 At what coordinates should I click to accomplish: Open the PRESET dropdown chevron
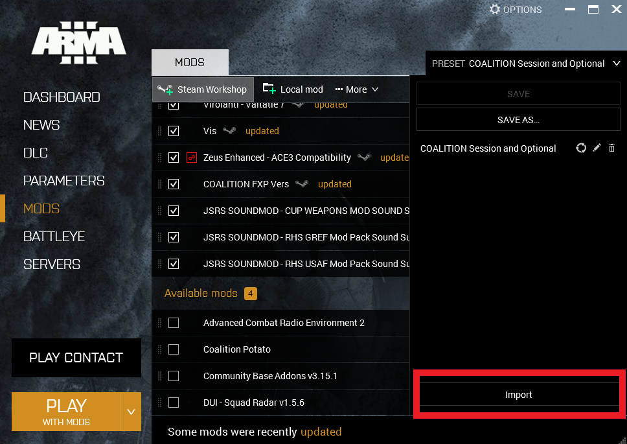[x=615, y=64]
